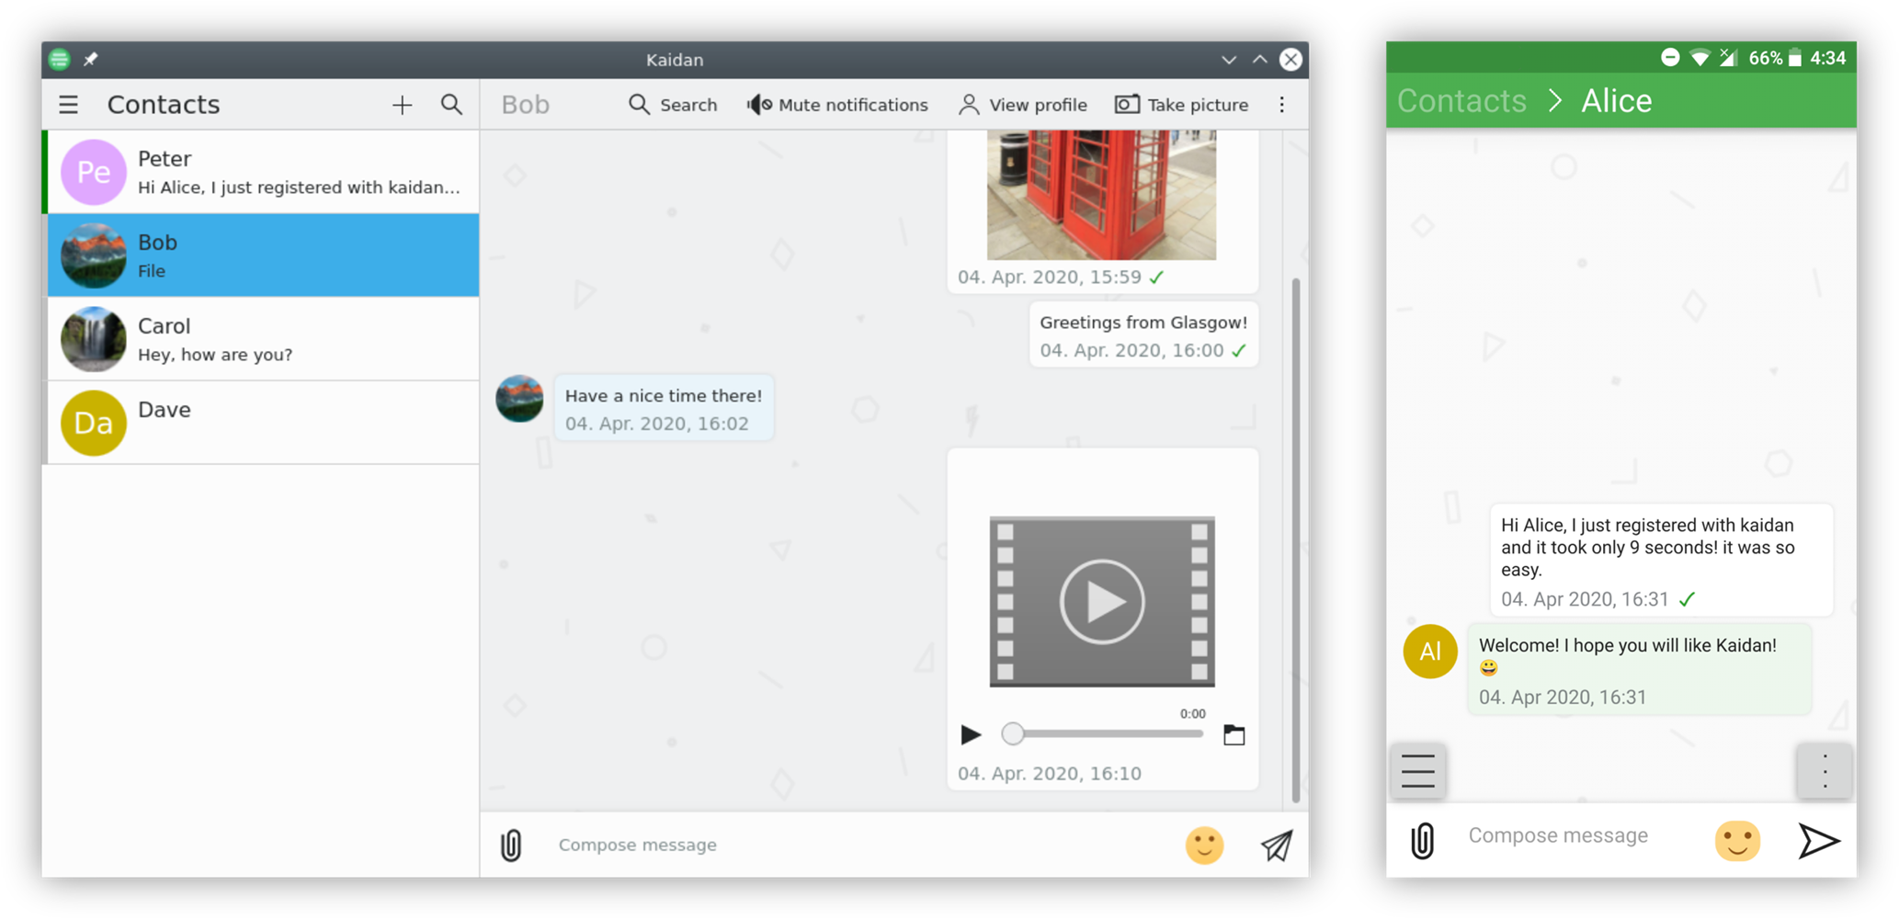Attach a file in the desktop chat

pos(511,845)
